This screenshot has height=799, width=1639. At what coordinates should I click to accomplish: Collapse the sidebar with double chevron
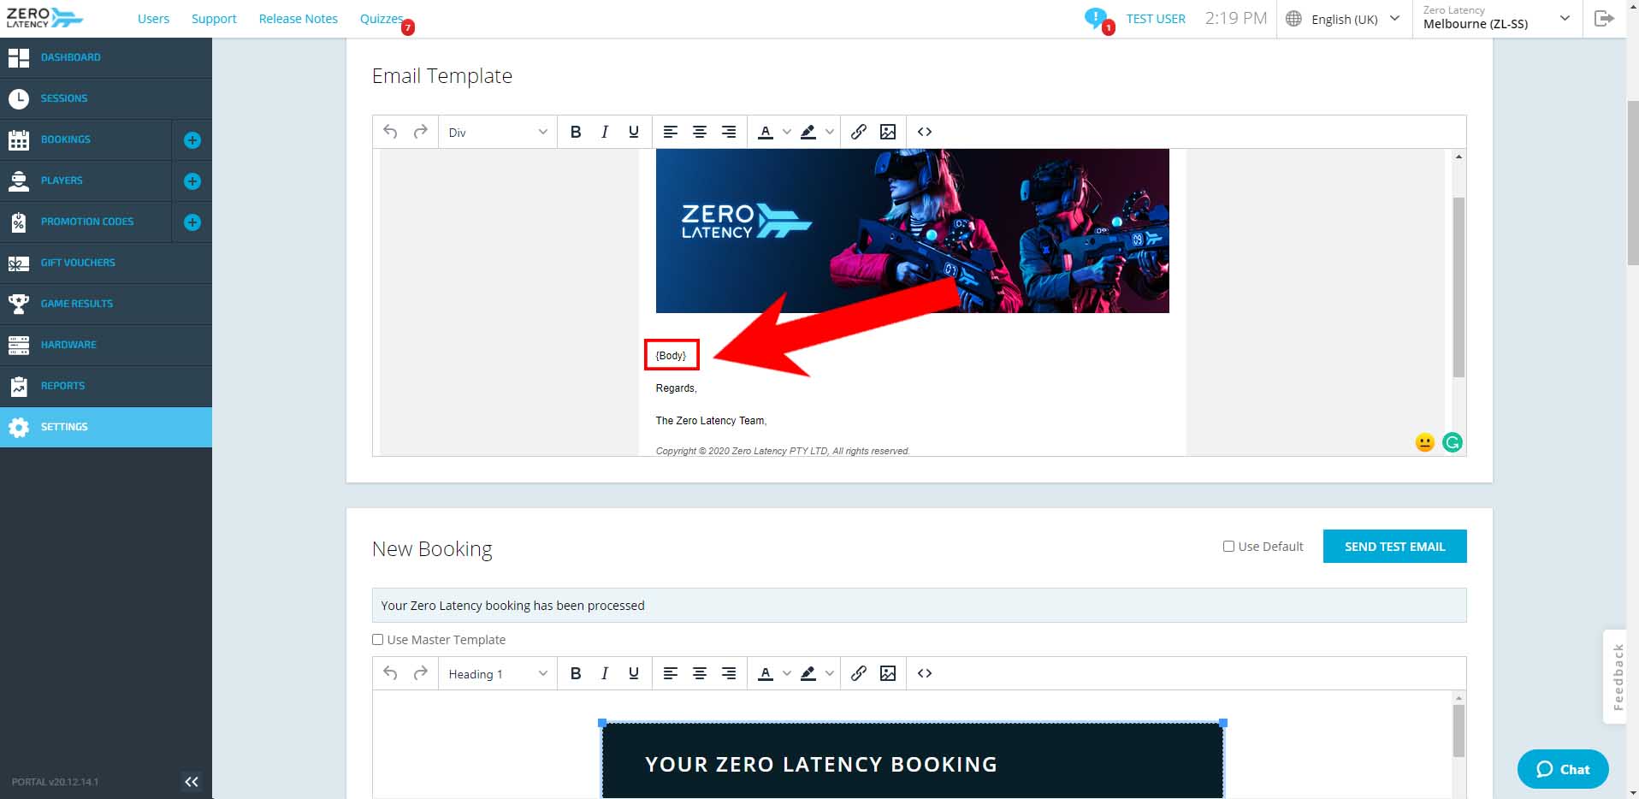pyautogui.click(x=192, y=781)
